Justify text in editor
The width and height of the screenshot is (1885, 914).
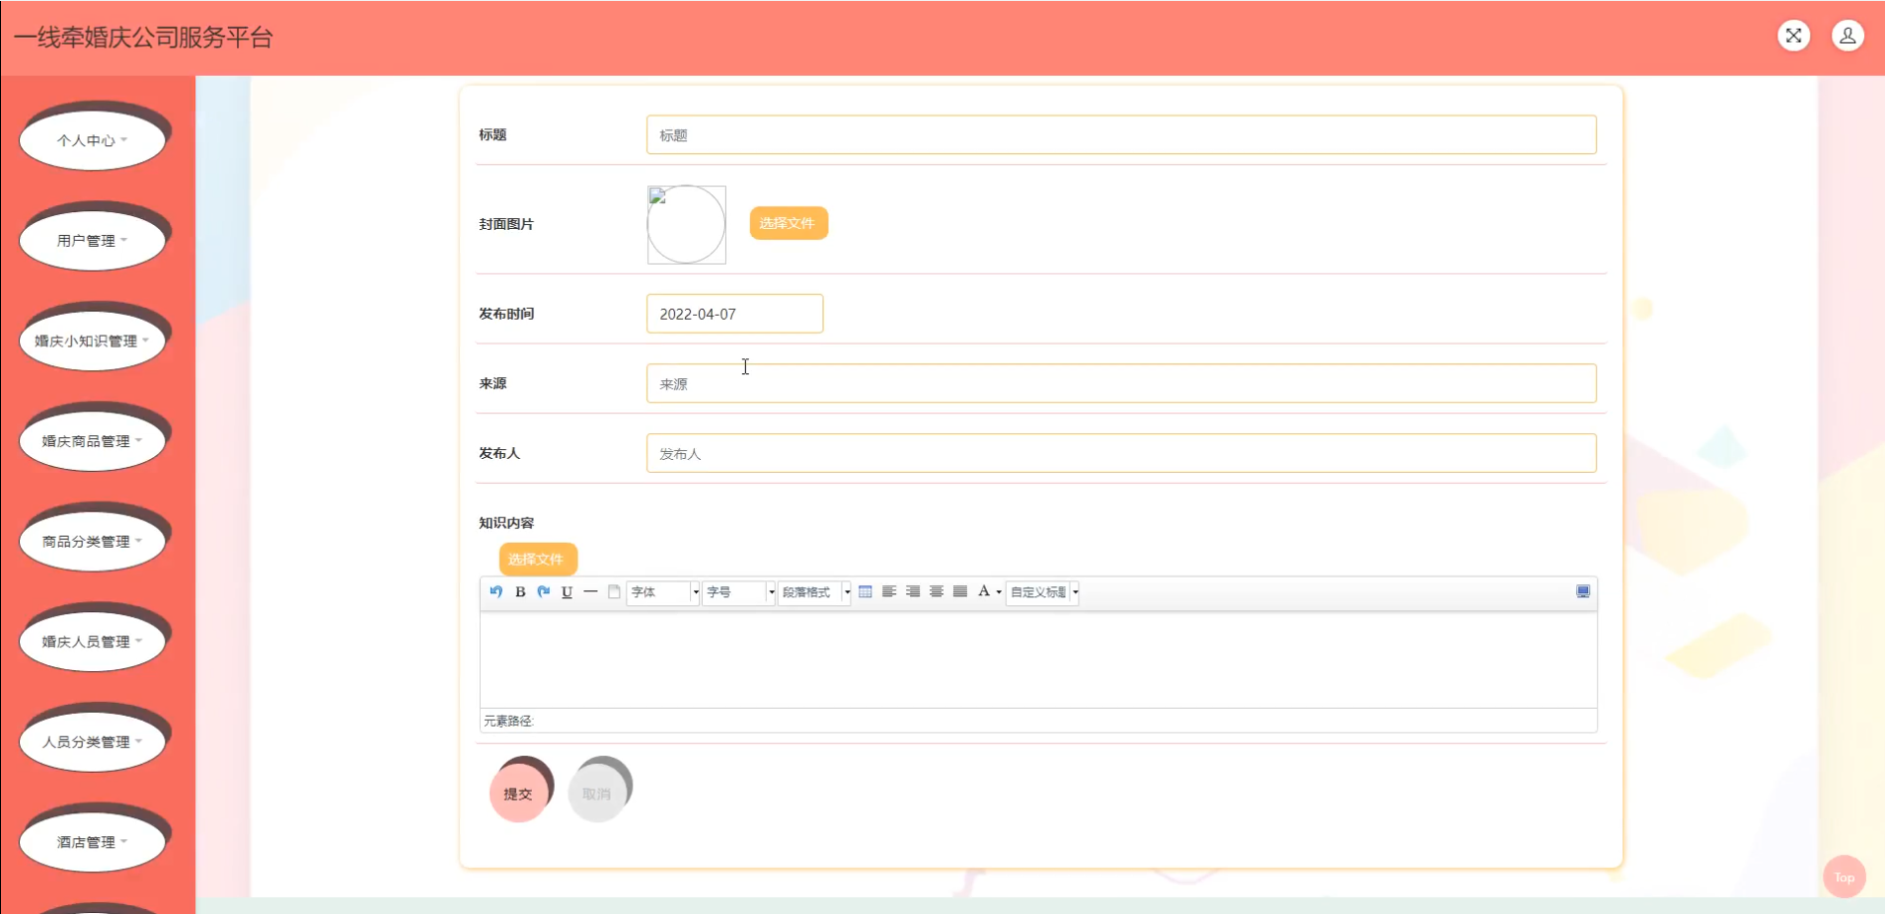(960, 591)
